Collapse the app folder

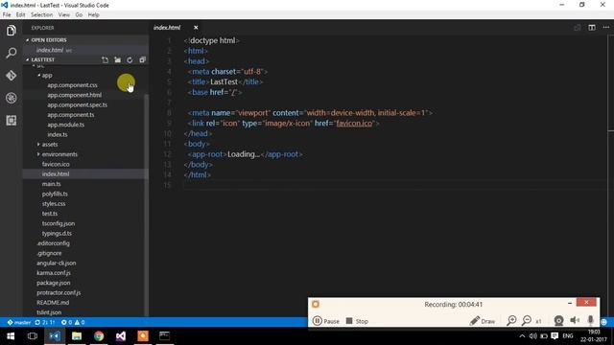coord(47,75)
